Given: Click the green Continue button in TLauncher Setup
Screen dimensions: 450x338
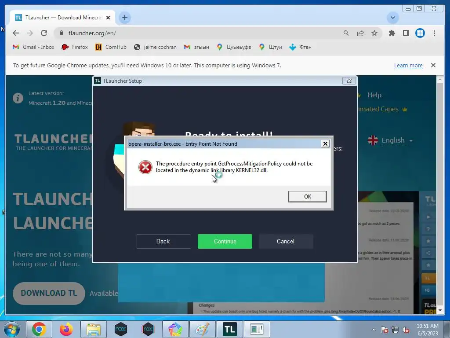Looking at the screenshot, I should pos(225,242).
